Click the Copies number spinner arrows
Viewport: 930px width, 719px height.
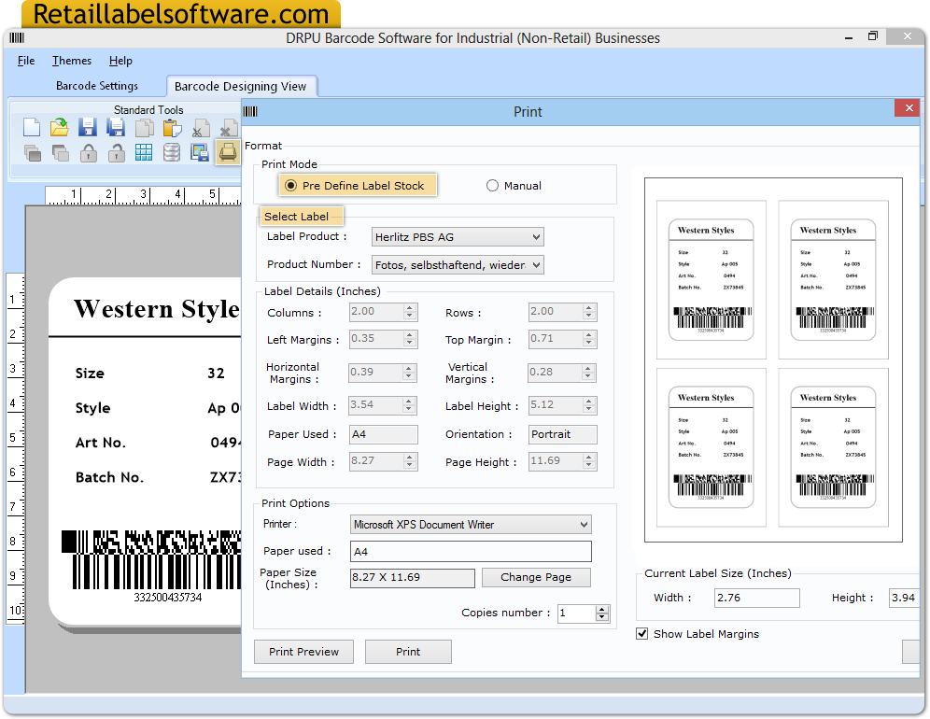pos(602,613)
